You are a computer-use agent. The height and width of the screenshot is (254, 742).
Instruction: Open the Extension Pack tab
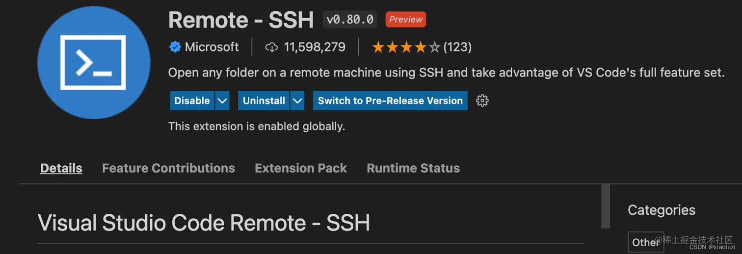pos(301,168)
